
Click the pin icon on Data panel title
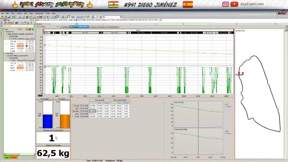tap(31, 20)
